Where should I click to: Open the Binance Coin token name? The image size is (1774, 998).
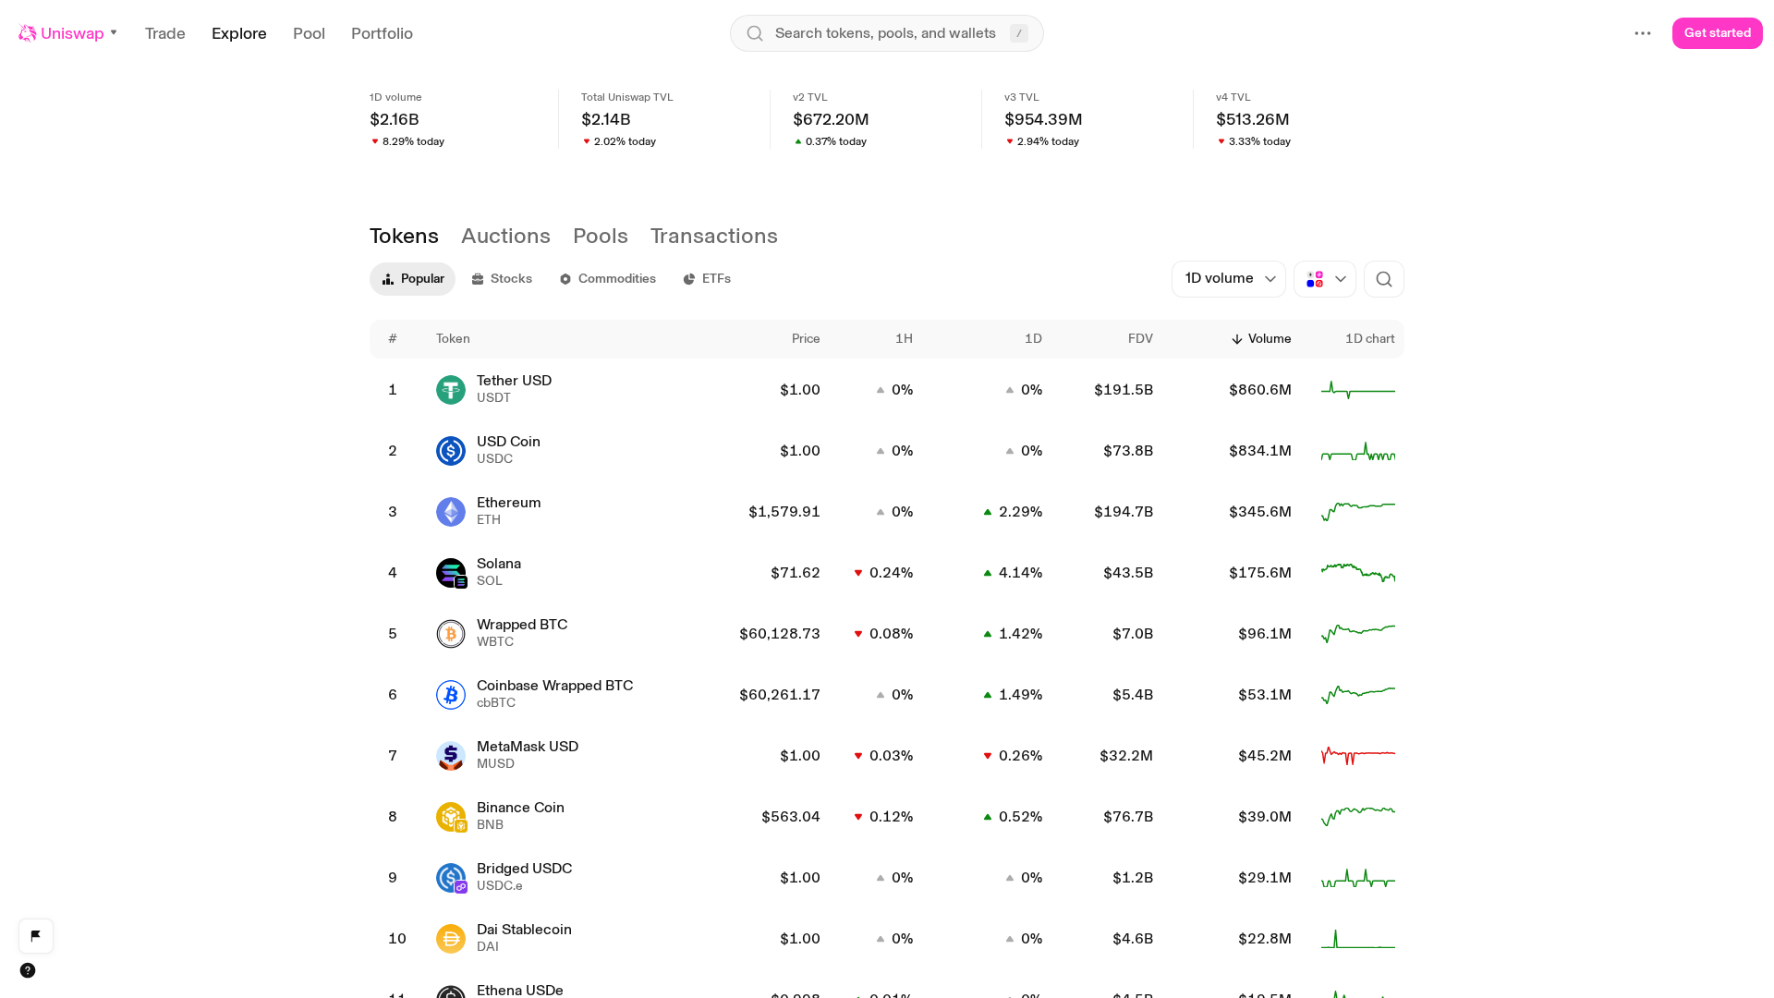coord(520,808)
